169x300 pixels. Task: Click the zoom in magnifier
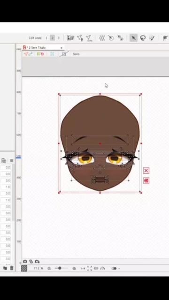click(x=74, y=269)
